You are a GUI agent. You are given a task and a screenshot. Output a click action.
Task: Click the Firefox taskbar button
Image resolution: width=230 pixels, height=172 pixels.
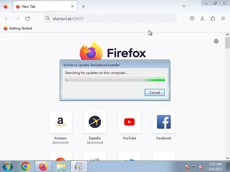[43, 166]
